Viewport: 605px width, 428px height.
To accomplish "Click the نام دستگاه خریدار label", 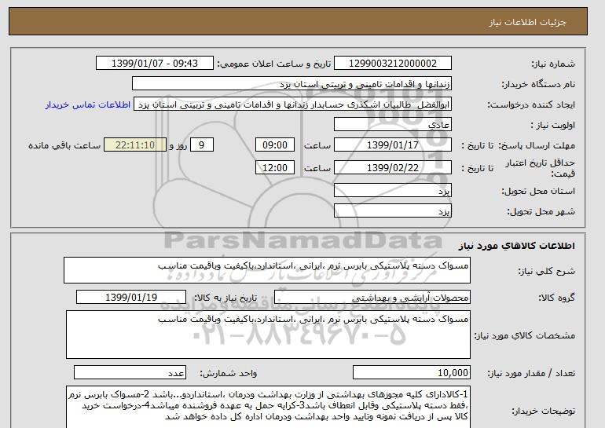I will tap(538, 85).
